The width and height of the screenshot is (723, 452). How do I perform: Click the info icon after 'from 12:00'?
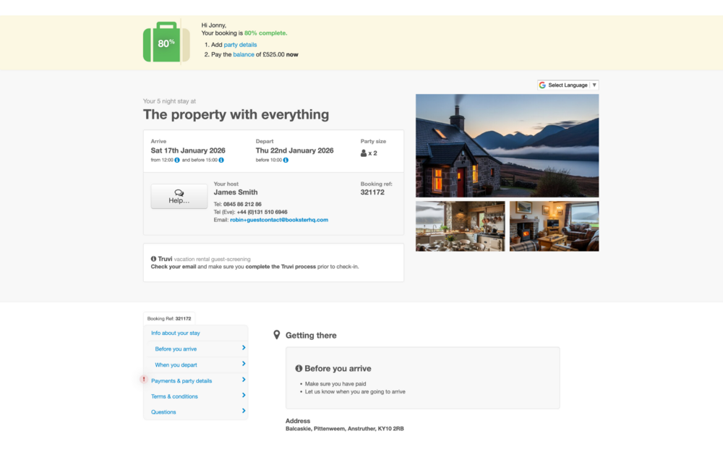(177, 160)
